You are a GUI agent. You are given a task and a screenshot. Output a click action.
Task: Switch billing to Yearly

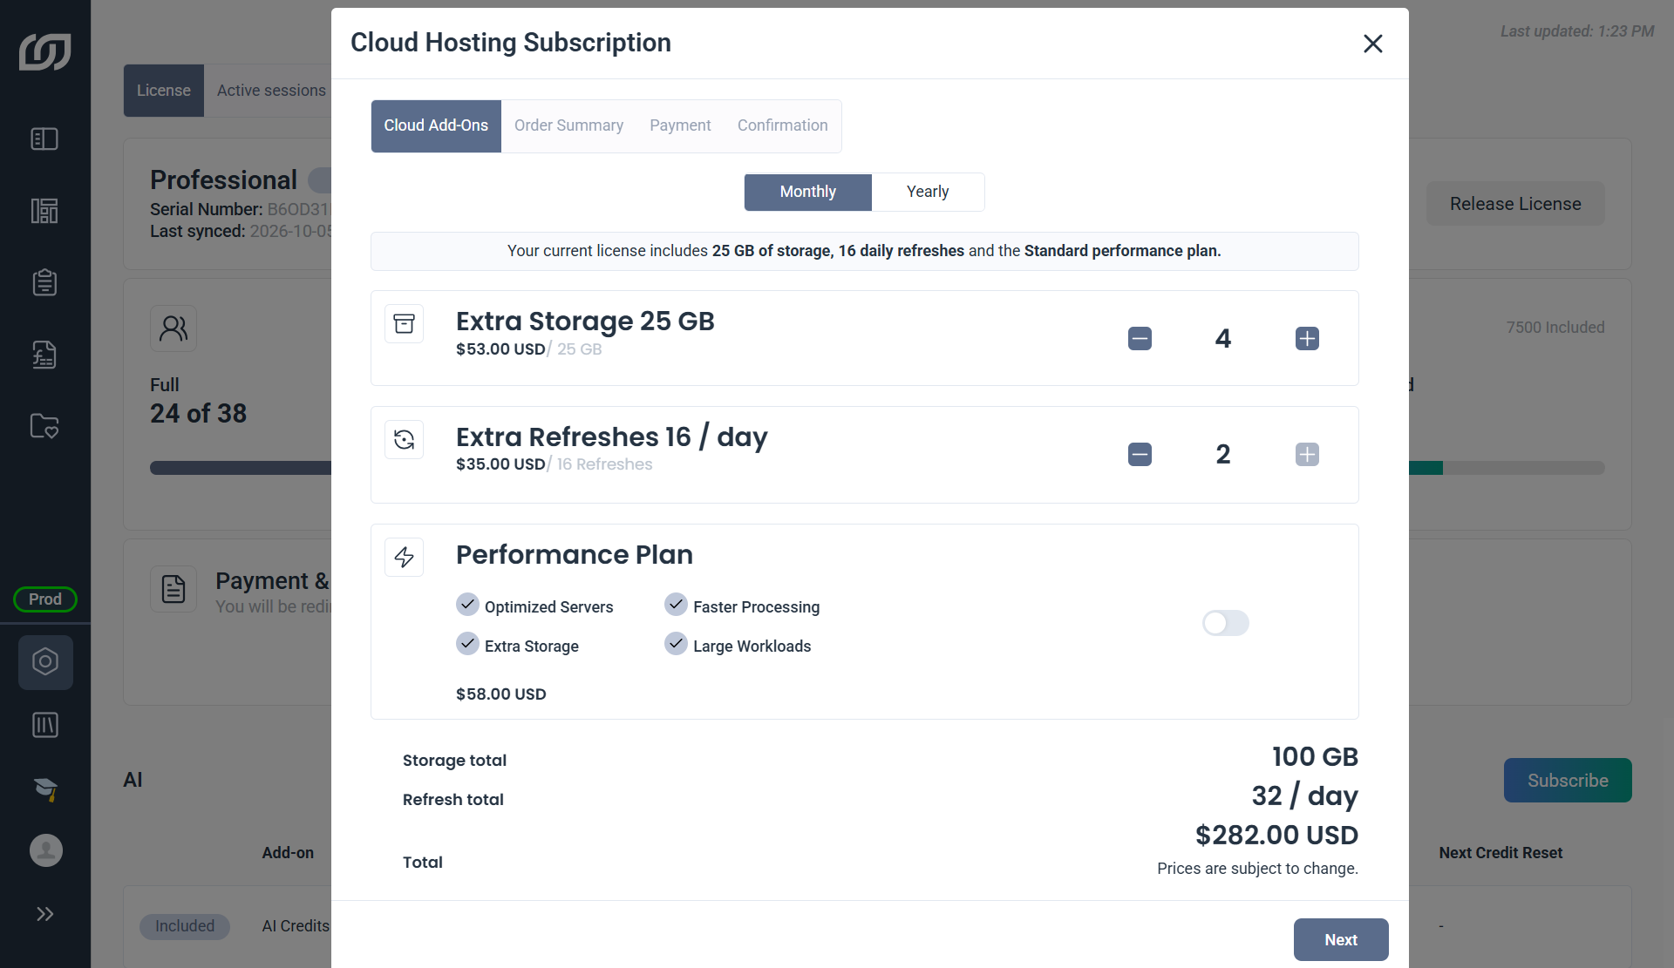click(928, 193)
